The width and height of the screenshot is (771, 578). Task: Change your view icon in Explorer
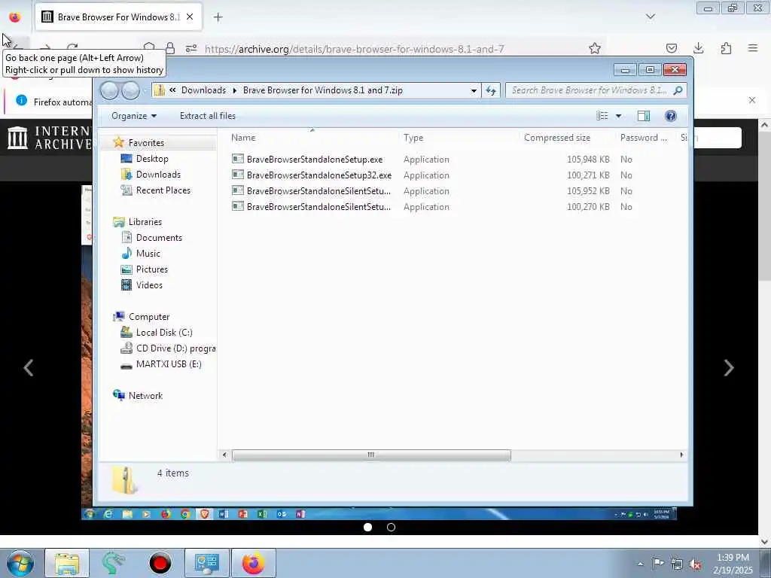point(602,116)
